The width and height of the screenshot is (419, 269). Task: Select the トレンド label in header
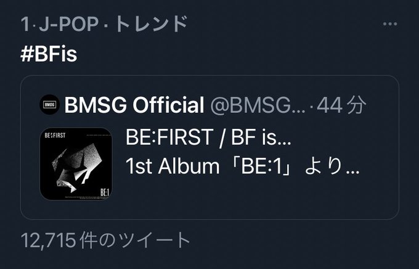point(151,24)
